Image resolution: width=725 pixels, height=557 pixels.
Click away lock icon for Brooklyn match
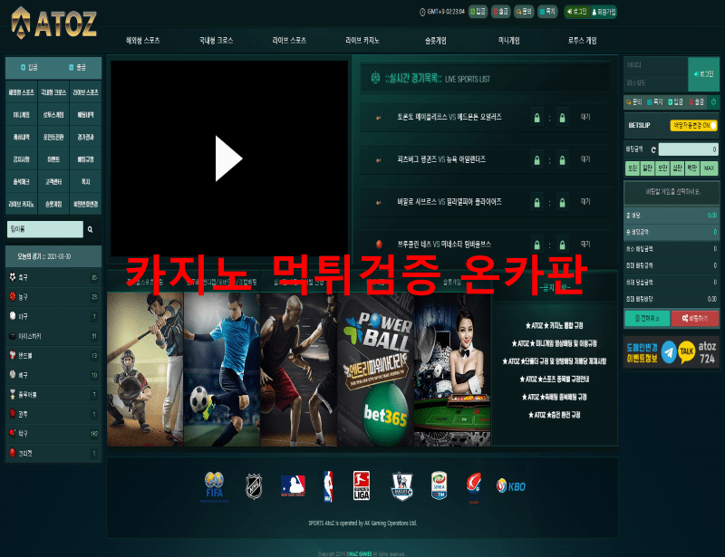pos(562,245)
